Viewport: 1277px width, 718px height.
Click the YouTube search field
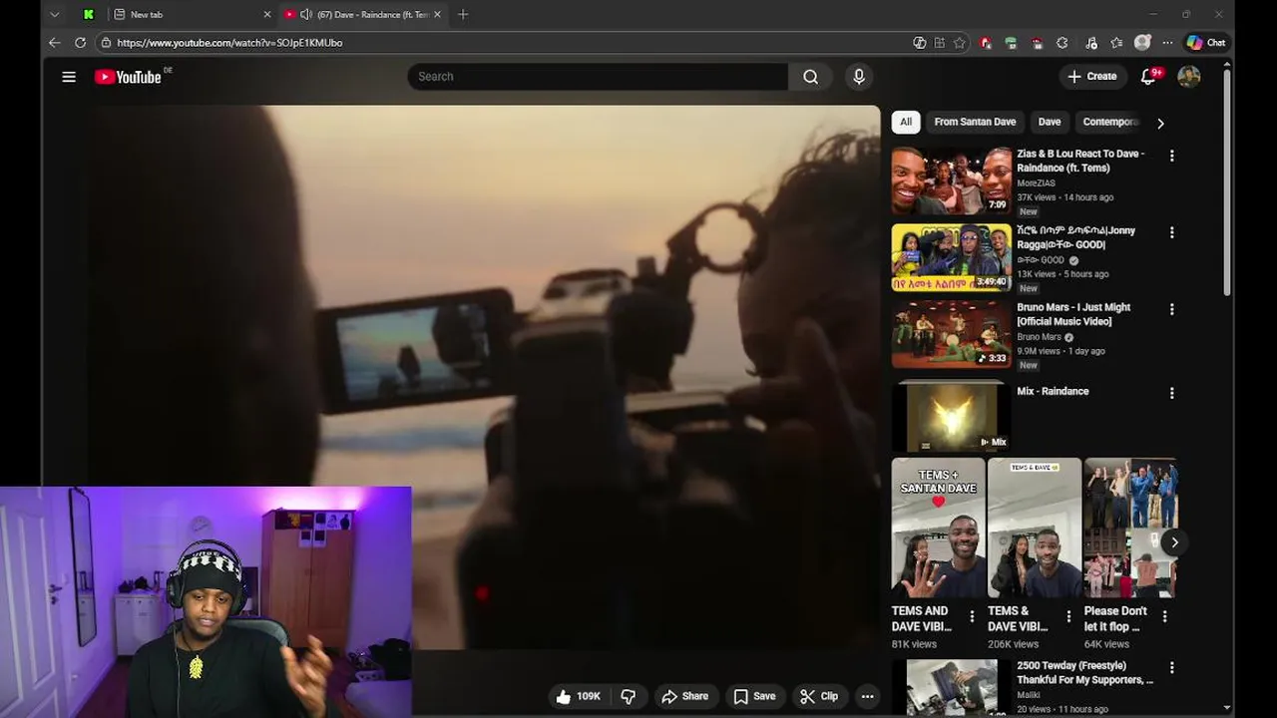click(x=598, y=77)
